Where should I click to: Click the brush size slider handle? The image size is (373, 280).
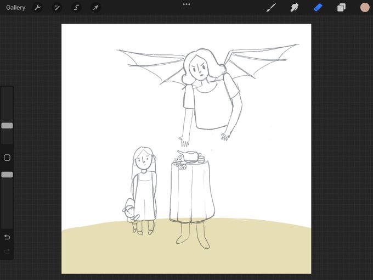pyautogui.click(x=7, y=126)
